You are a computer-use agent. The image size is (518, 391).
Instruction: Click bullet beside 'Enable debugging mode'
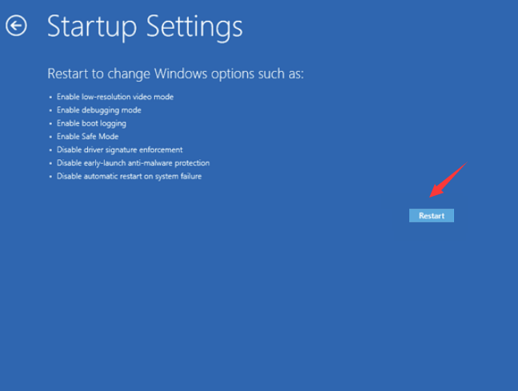pyautogui.click(x=50, y=110)
